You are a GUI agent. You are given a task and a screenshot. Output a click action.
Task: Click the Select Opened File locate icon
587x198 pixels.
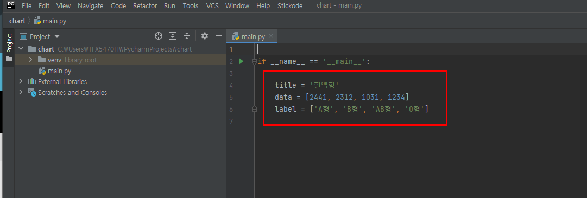click(x=159, y=36)
